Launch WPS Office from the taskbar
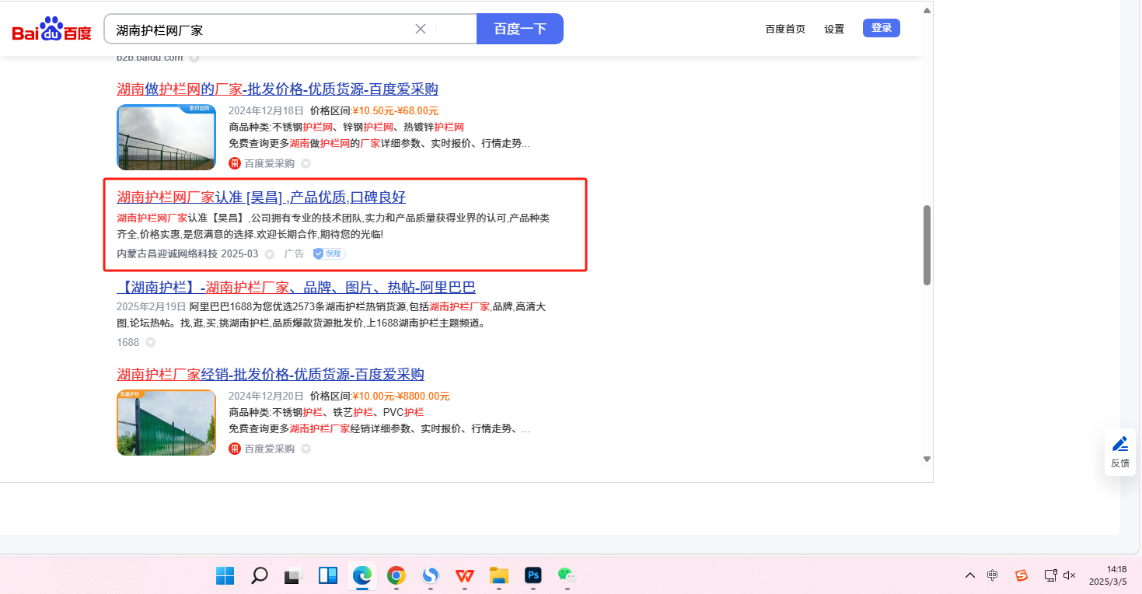1142x594 pixels. pyautogui.click(x=465, y=575)
